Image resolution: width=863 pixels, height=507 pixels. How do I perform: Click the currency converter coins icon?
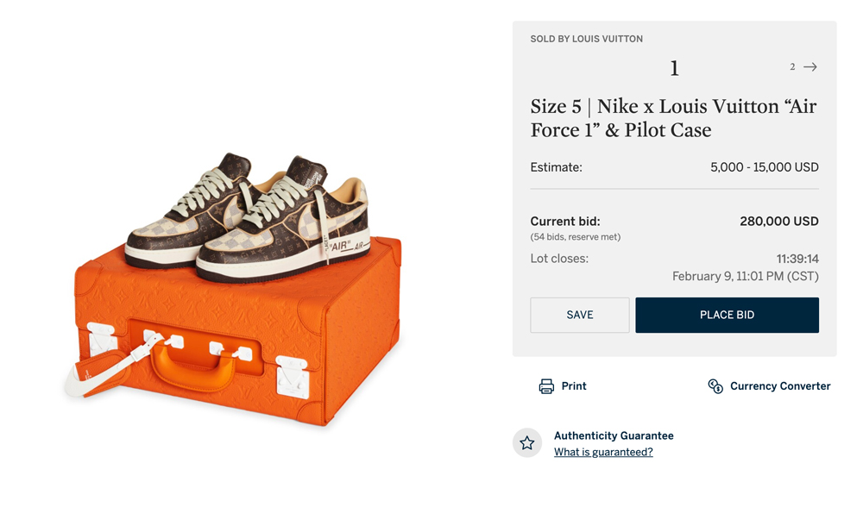(715, 386)
